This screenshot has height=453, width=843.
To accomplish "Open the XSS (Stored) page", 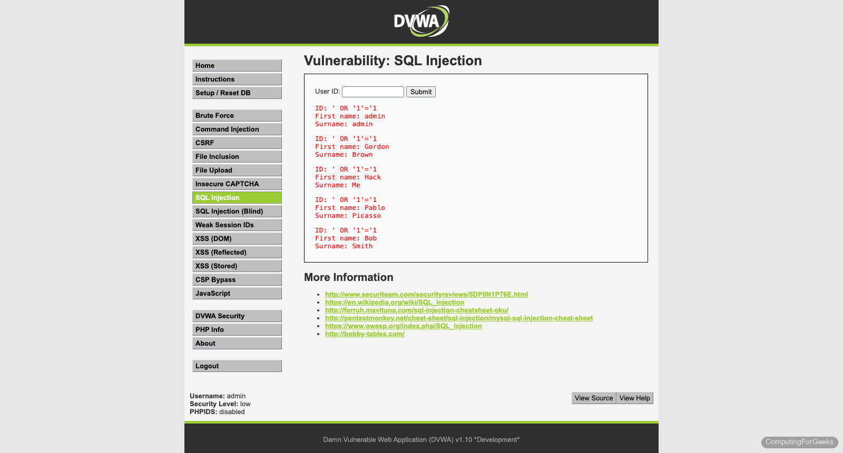I will click(x=237, y=266).
